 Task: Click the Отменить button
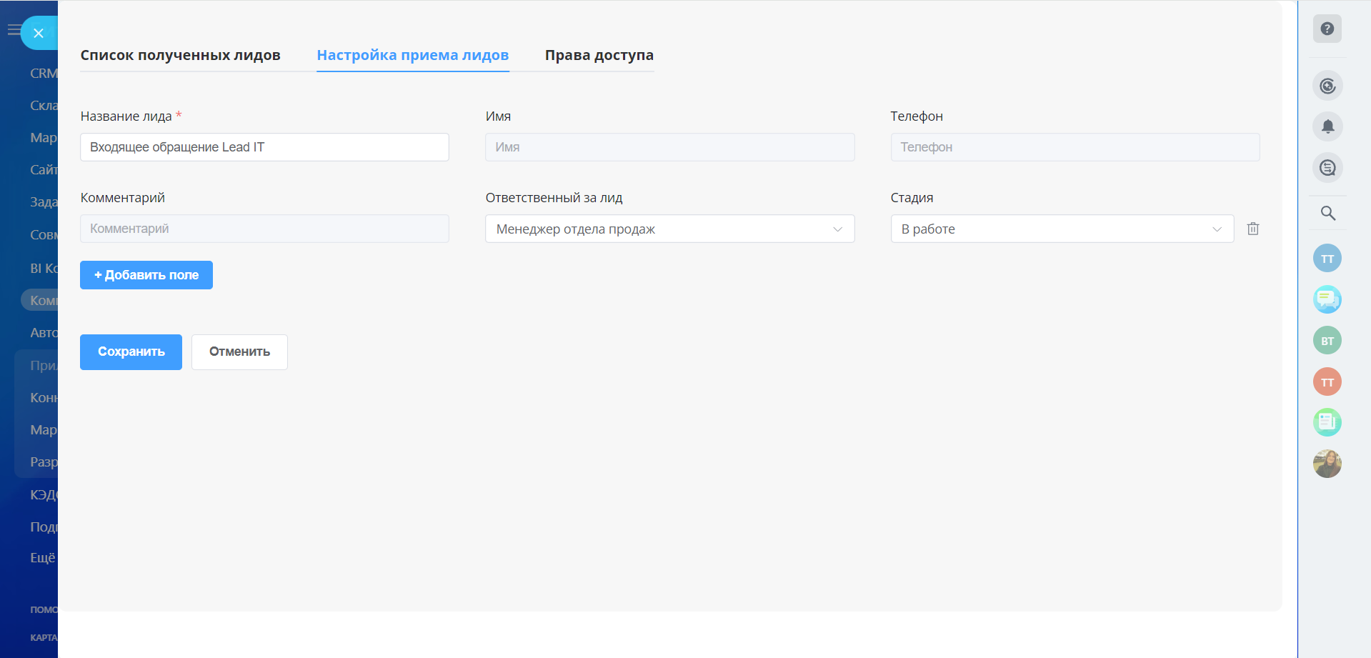click(x=239, y=352)
